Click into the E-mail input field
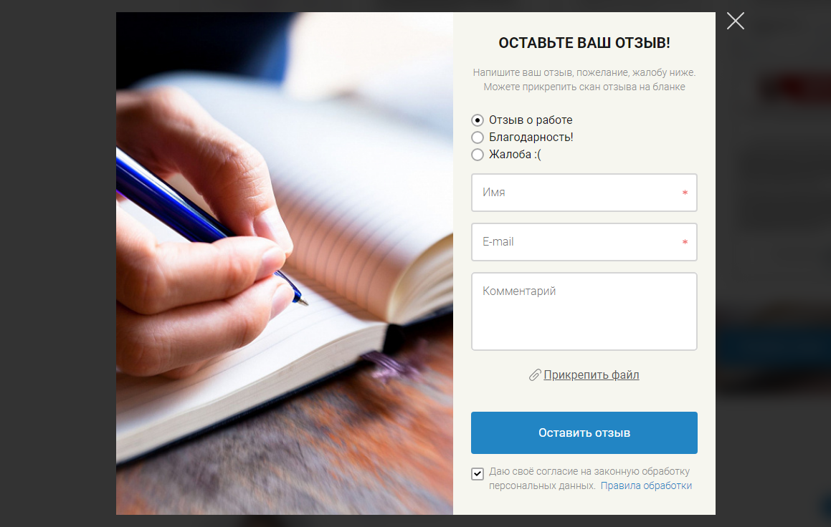 pos(584,242)
